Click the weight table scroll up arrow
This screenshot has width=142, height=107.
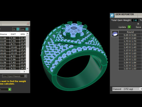(28, 34)
